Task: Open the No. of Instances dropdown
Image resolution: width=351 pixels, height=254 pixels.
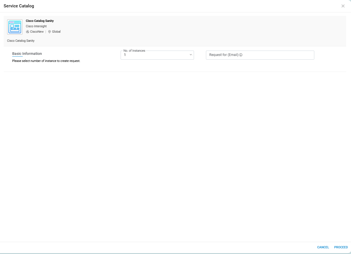Action: pyautogui.click(x=157, y=55)
